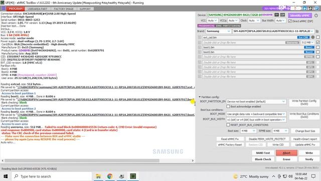Viewport: 321px width, 181px height.
Task: Open BOOT_PARTITION_EN dropdown
Action: pos(256,102)
